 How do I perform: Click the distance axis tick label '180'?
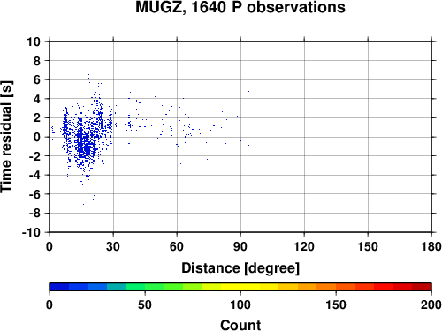coord(431,246)
